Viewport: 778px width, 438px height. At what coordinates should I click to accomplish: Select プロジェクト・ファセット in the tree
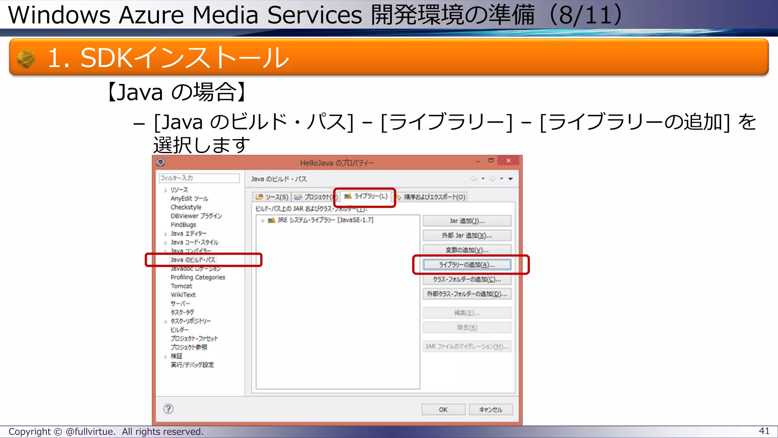click(x=194, y=338)
